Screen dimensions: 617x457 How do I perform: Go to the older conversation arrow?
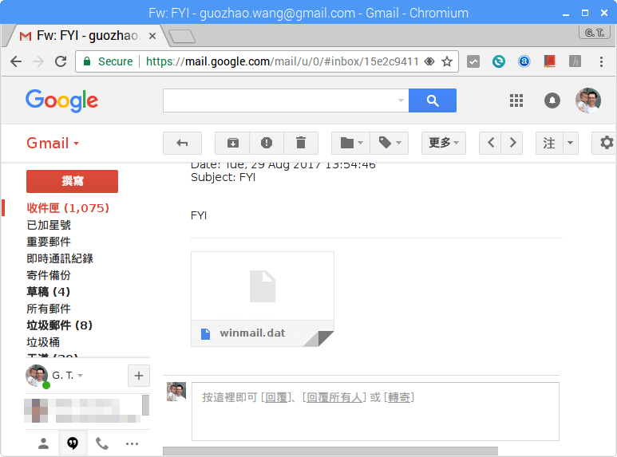(512, 143)
